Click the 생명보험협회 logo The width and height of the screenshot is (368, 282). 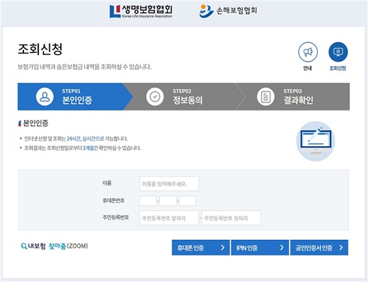(141, 11)
